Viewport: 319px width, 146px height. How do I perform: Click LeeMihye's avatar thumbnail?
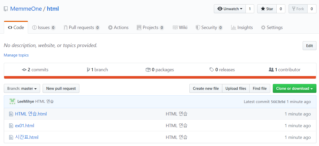pyautogui.click(x=12, y=101)
